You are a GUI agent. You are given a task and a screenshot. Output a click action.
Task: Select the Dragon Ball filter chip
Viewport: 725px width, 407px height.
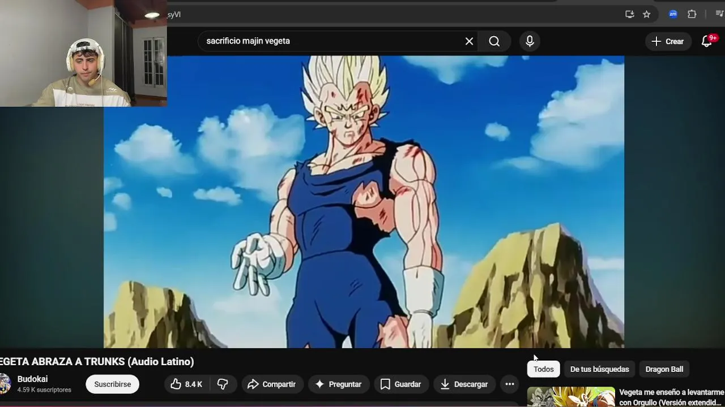click(664, 369)
